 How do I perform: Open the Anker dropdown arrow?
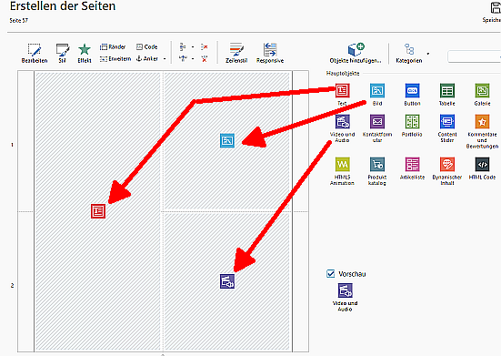pyautogui.click(x=165, y=59)
